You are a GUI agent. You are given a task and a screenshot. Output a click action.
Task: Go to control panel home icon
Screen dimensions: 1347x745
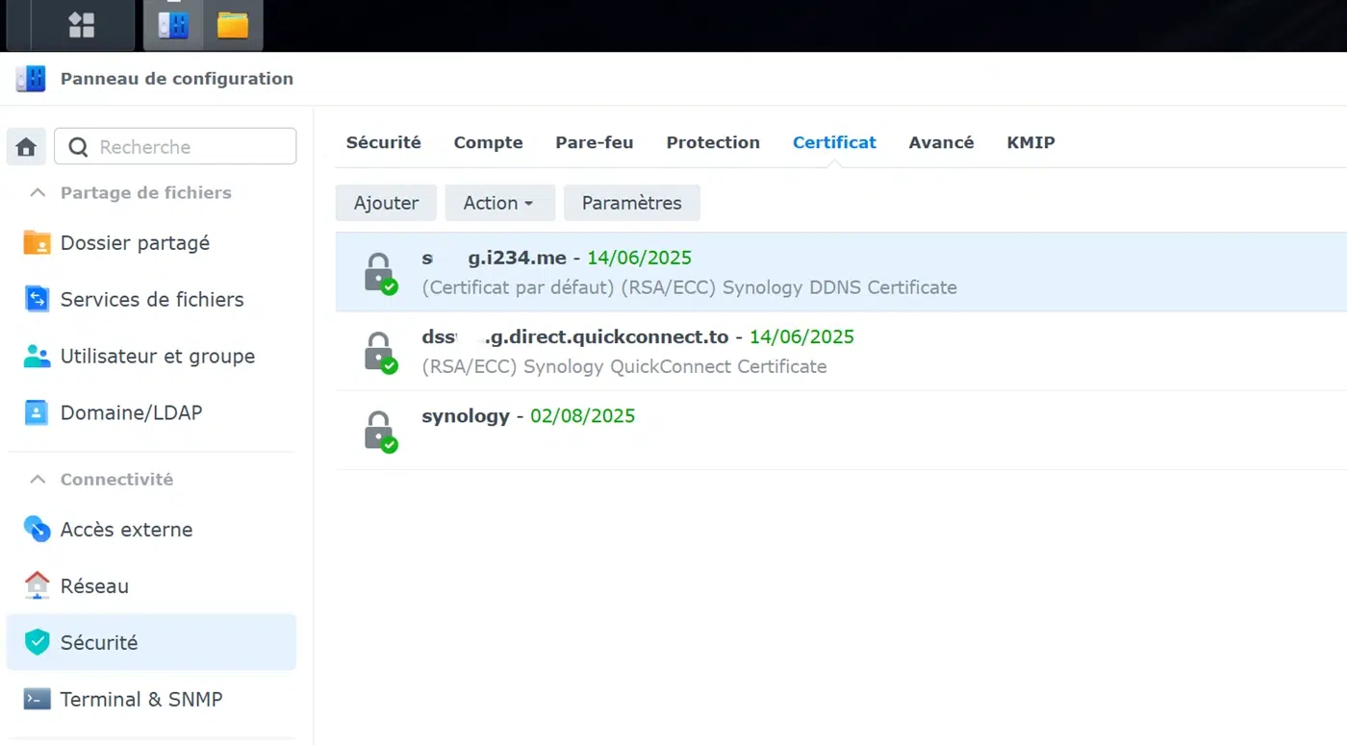point(26,147)
